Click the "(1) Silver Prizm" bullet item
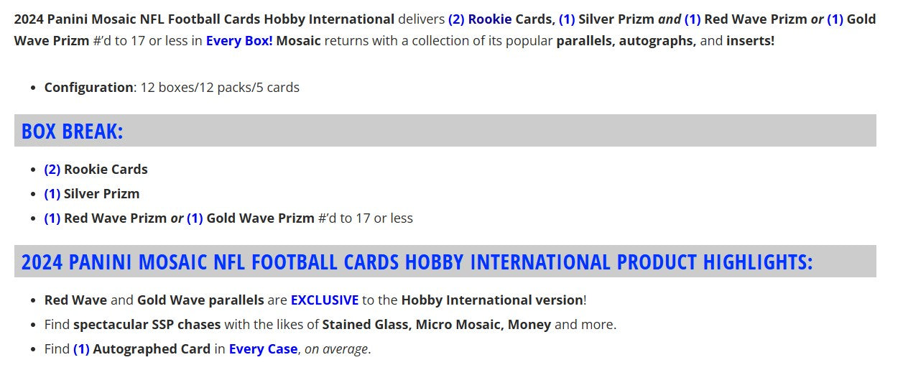The height and width of the screenshot is (365, 903). coord(92,193)
